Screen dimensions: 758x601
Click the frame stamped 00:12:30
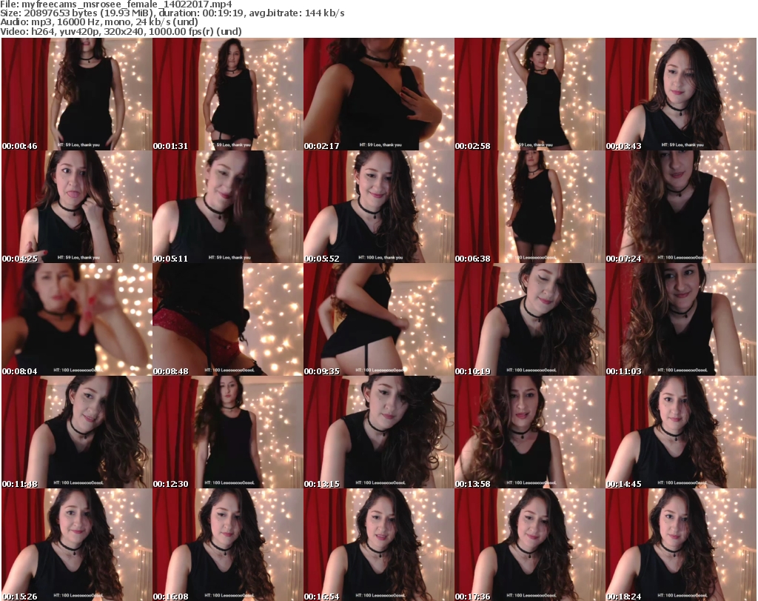(x=228, y=432)
